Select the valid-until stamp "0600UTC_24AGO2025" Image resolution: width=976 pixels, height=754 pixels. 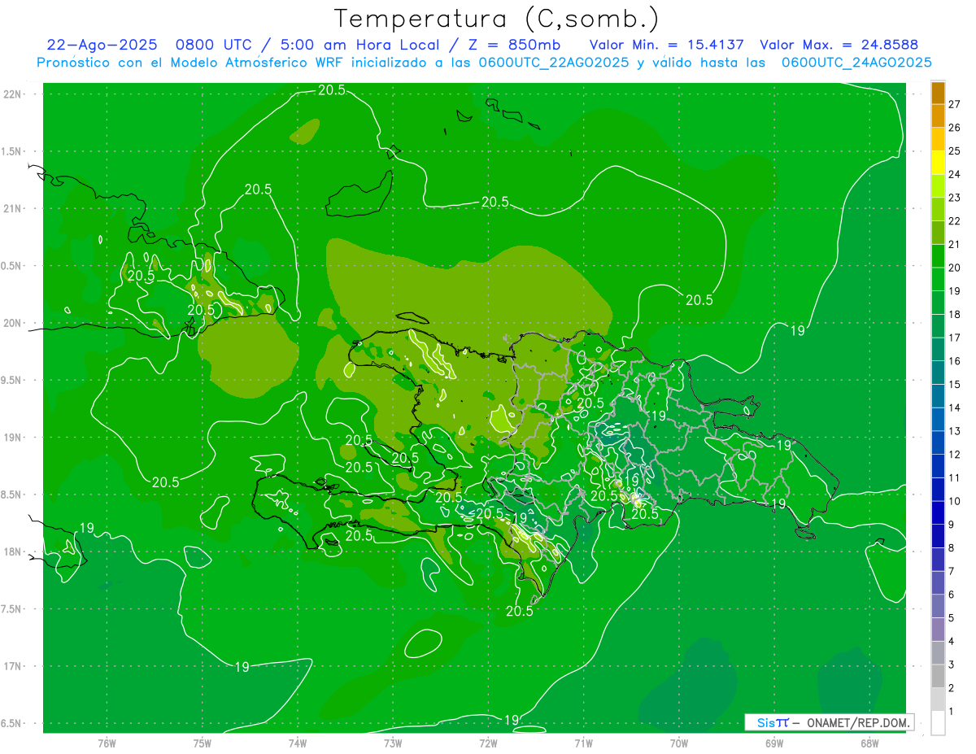click(x=856, y=63)
